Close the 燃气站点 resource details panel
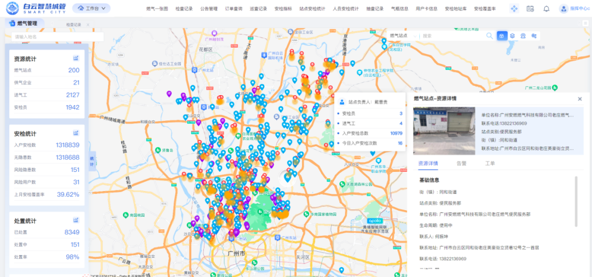 point(579,99)
